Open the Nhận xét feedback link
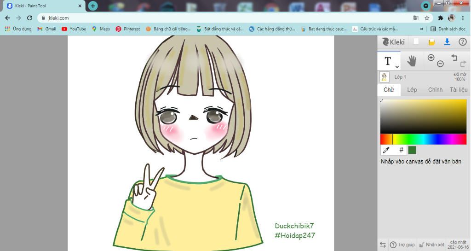The height and width of the screenshot is (251, 471). click(x=431, y=245)
